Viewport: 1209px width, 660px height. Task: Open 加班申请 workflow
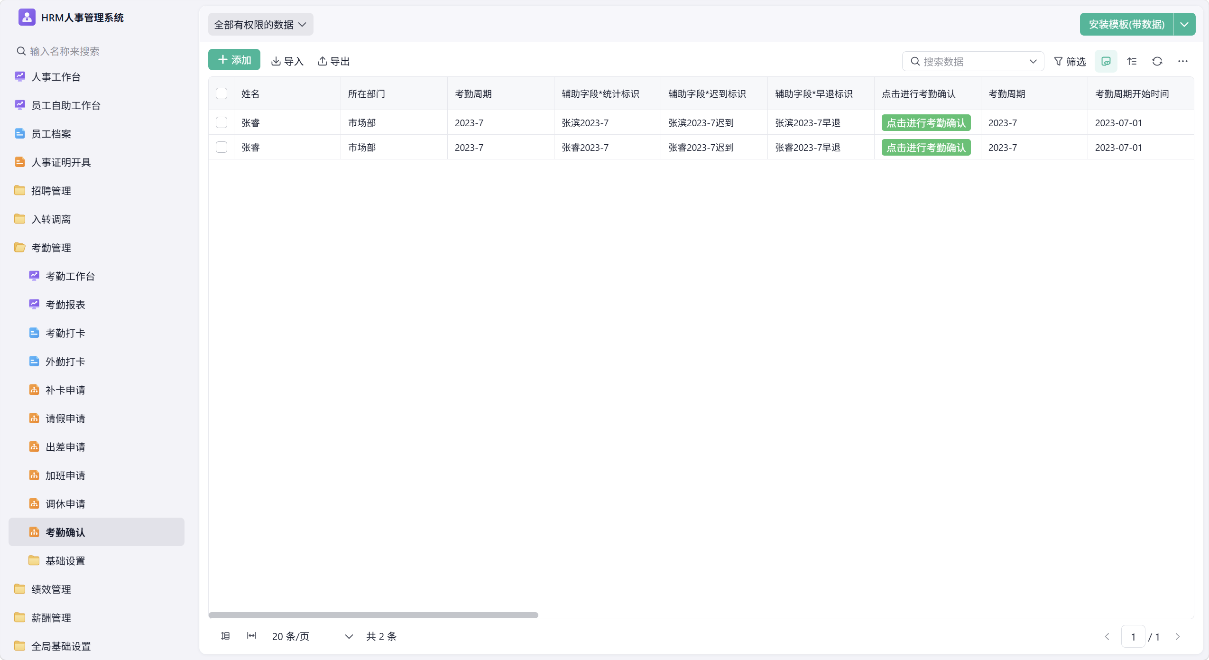tap(96, 475)
